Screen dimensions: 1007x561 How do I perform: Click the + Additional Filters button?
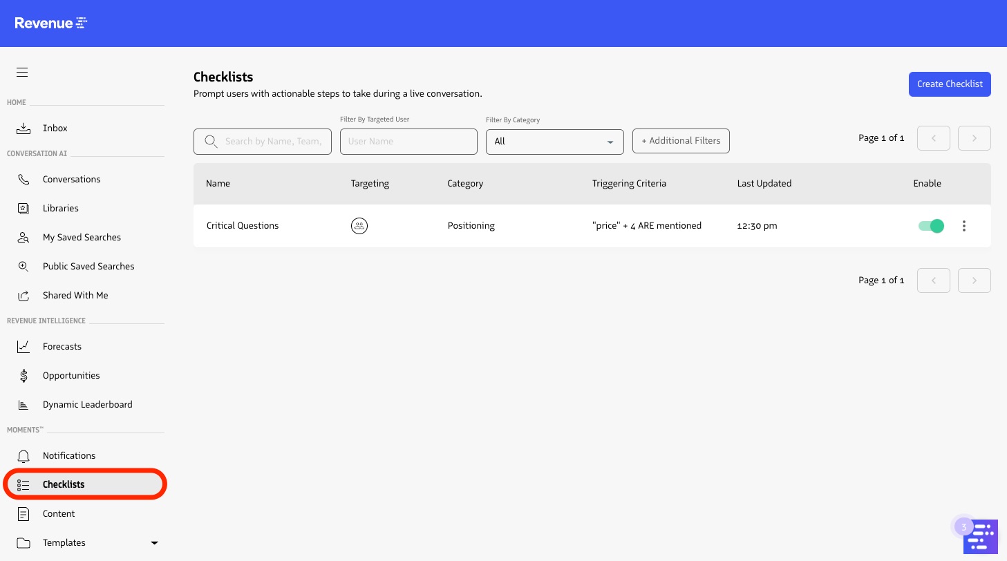(x=681, y=141)
